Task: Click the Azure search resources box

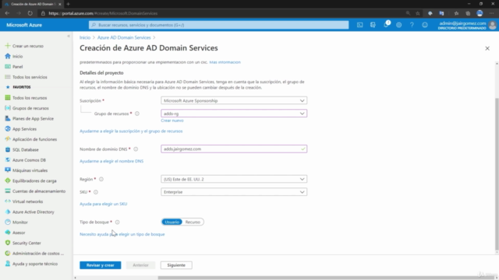Action: [x=218, y=25]
